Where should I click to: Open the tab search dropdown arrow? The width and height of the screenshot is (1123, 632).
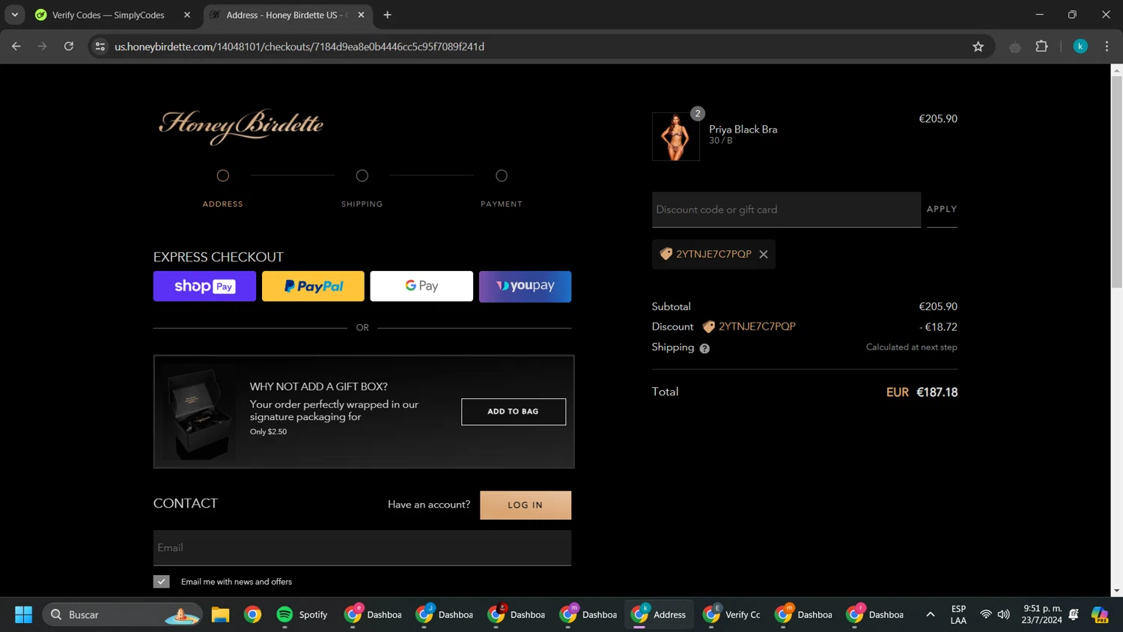click(15, 15)
